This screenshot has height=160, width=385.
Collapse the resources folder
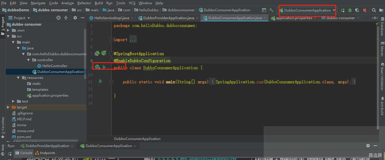click(18, 77)
